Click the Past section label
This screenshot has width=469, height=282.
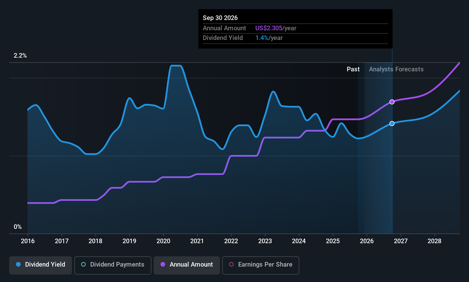click(x=353, y=69)
